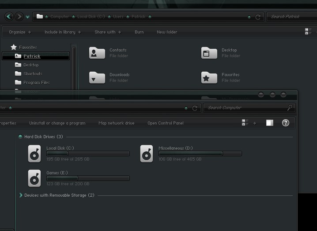Open the Favorites star folder icon
The width and height of the screenshot is (317, 231).
(209, 77)
